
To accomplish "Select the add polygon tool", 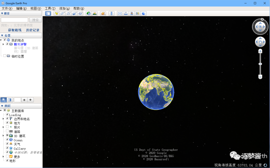I will (x=62, y=13).
